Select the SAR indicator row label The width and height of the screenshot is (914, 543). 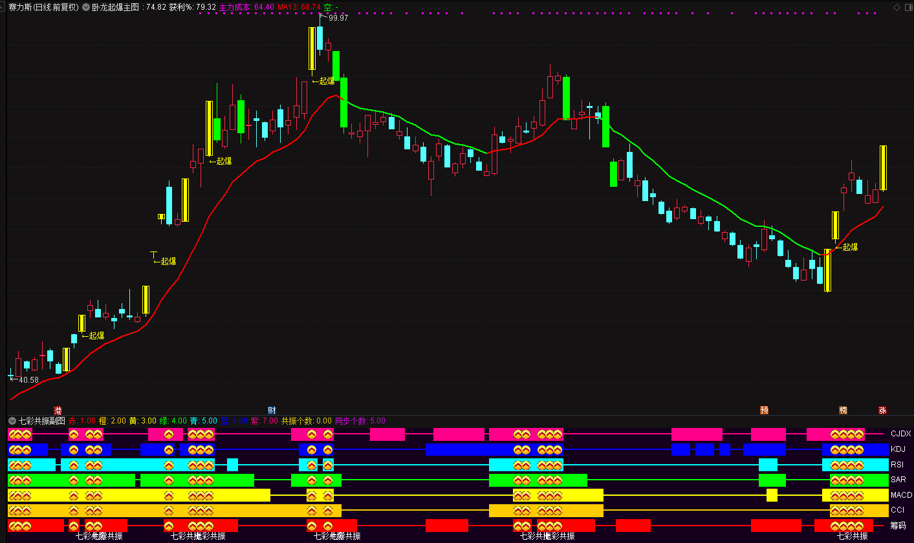click(x=898, y=480)
